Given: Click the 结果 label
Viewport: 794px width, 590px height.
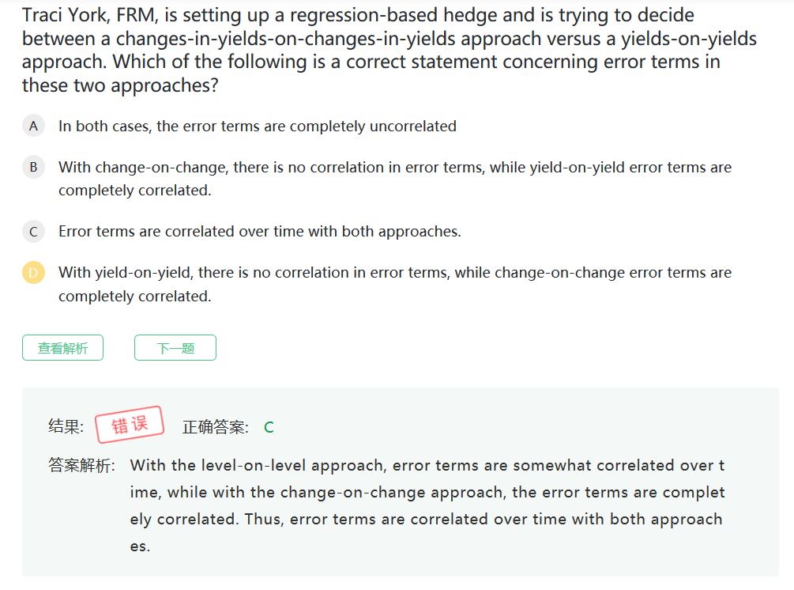Looking at the screenshot, I should coord(66,426).
